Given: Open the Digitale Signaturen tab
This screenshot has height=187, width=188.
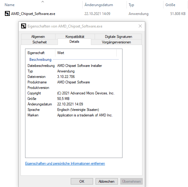Looking at the screenshot, I should [118, 37].
